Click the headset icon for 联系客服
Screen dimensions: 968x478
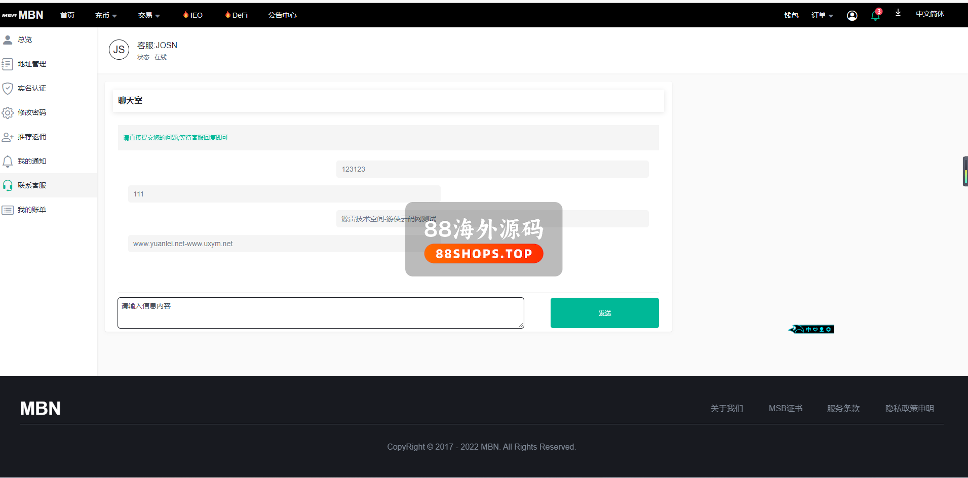[8, 185]
